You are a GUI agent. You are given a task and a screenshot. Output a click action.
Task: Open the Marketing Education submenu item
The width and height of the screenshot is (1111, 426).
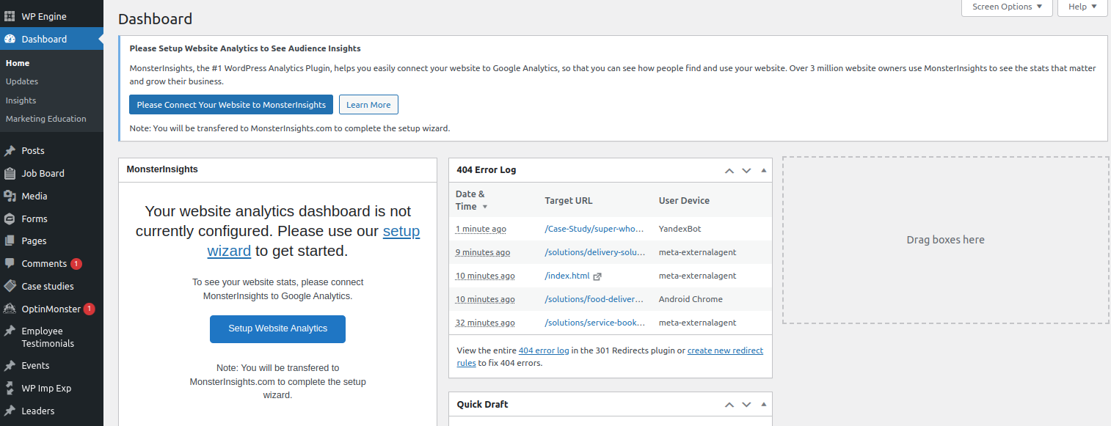point(45,119)
